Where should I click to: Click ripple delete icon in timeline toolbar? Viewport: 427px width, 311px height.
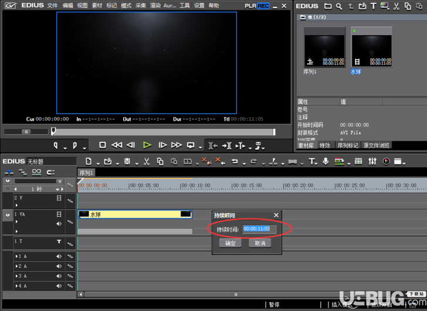click(219, 161)
